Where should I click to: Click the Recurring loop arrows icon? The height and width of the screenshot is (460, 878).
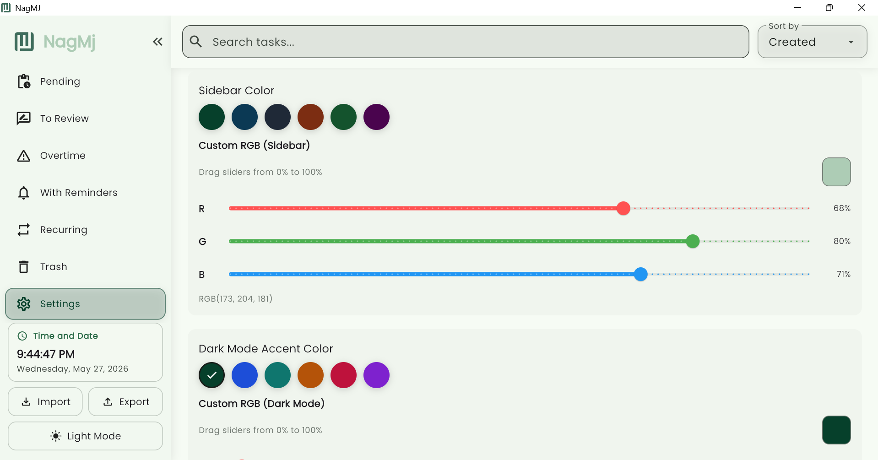(x=24, y=230)
